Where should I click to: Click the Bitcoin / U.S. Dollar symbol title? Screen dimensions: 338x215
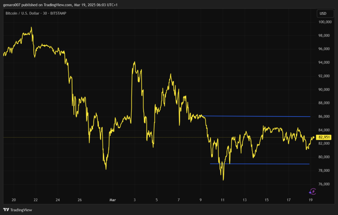[x=22, y=14]
